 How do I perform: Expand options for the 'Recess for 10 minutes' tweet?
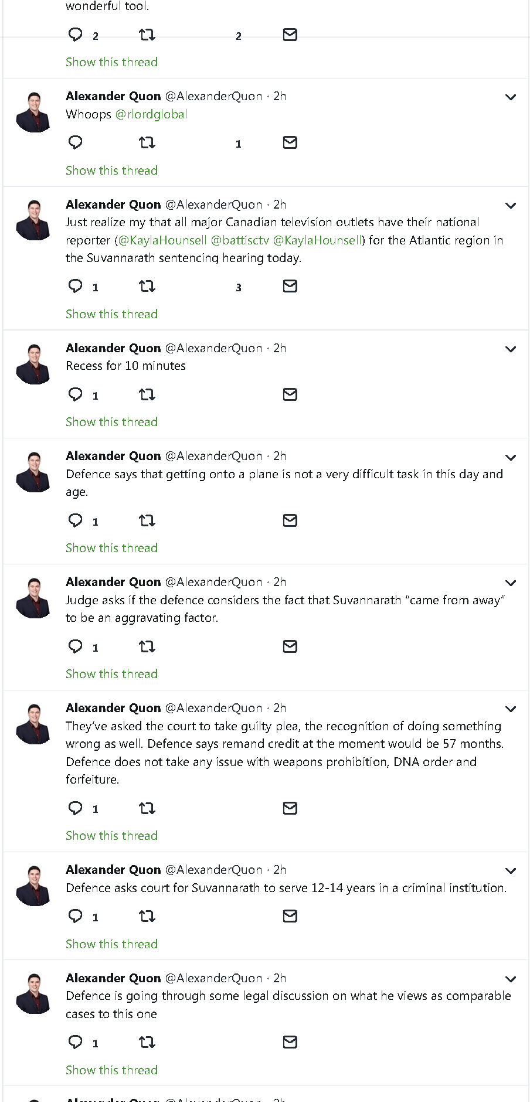point(511,349)
